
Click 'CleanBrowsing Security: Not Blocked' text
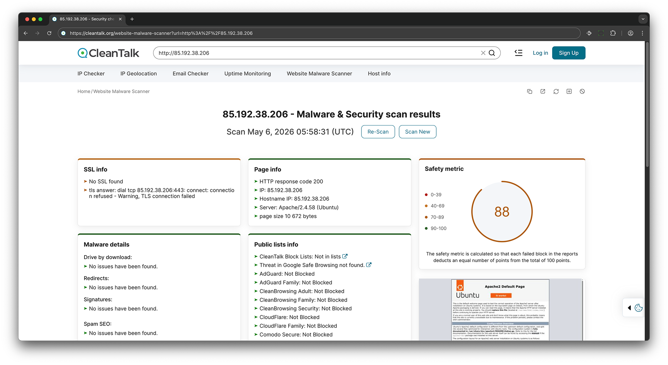[x=305, y=308]
